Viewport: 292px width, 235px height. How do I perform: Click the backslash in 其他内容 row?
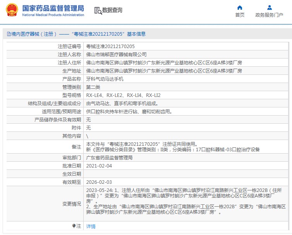coord(87,136)
